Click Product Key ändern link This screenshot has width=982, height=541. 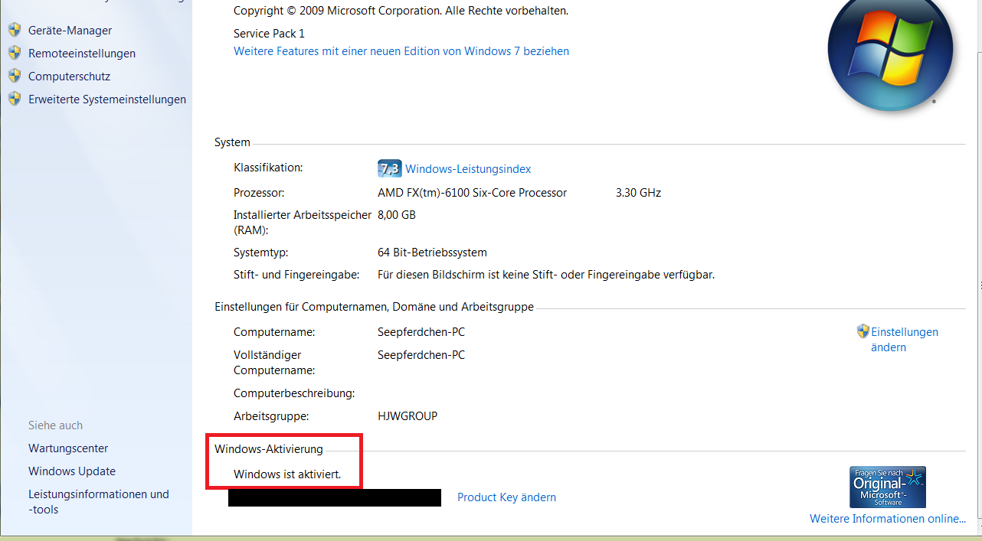click(x=506, y=497)
